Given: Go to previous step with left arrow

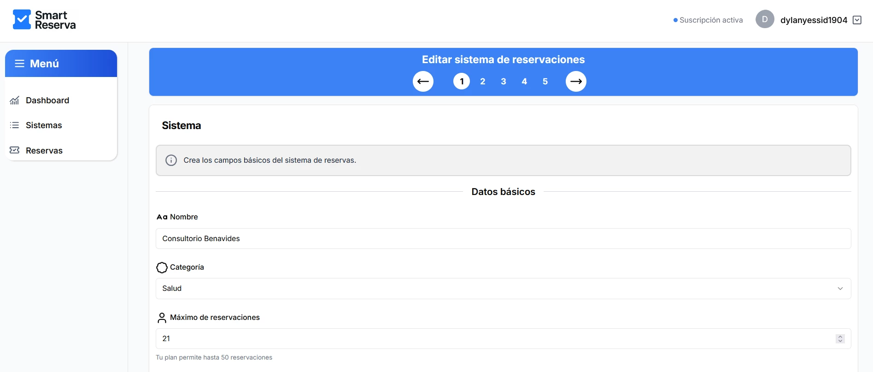Looking at the screenshot, I should coord(423,82).
